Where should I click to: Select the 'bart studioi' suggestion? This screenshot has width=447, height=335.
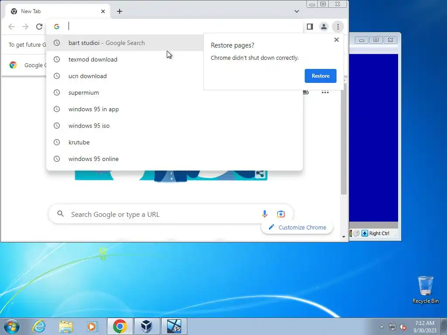coord(125,43)
